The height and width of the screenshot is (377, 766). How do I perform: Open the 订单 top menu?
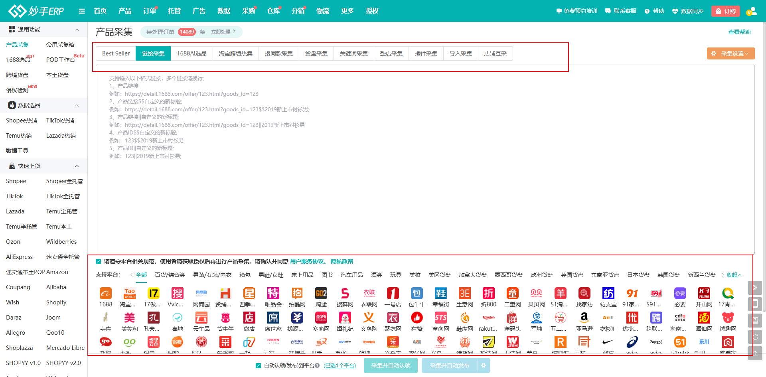click(x=150, y=11)
